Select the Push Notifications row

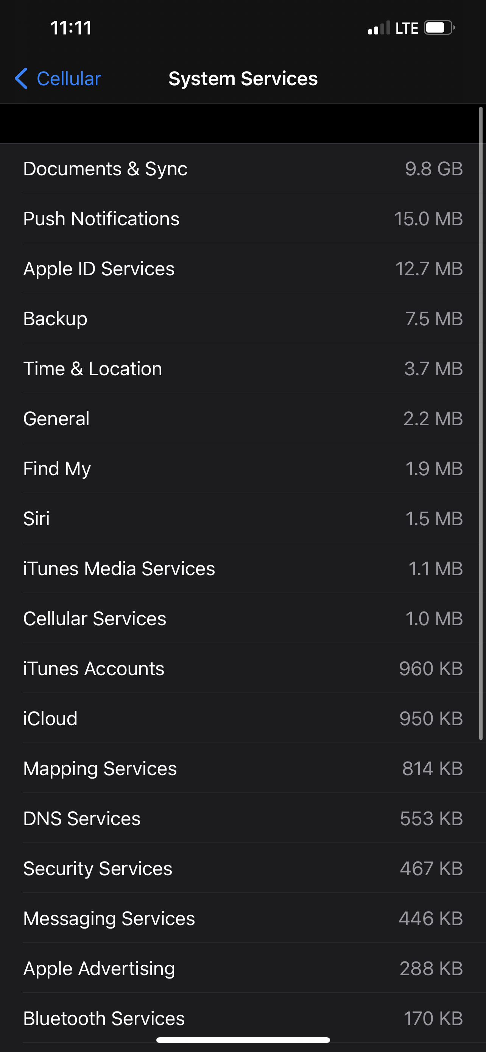(243, 219)
